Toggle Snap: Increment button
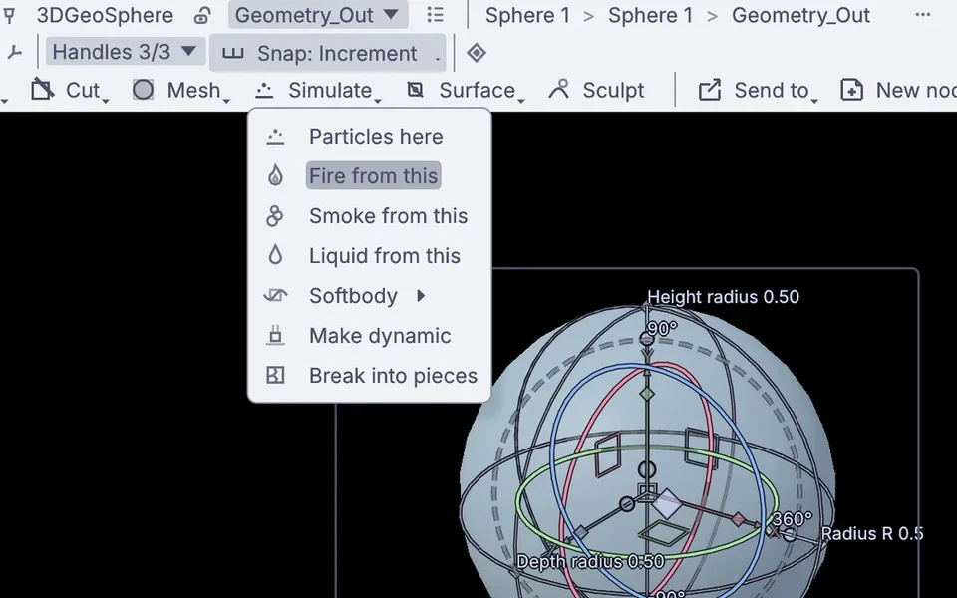Viewport: 957px width, 598px height. (327, 53)
